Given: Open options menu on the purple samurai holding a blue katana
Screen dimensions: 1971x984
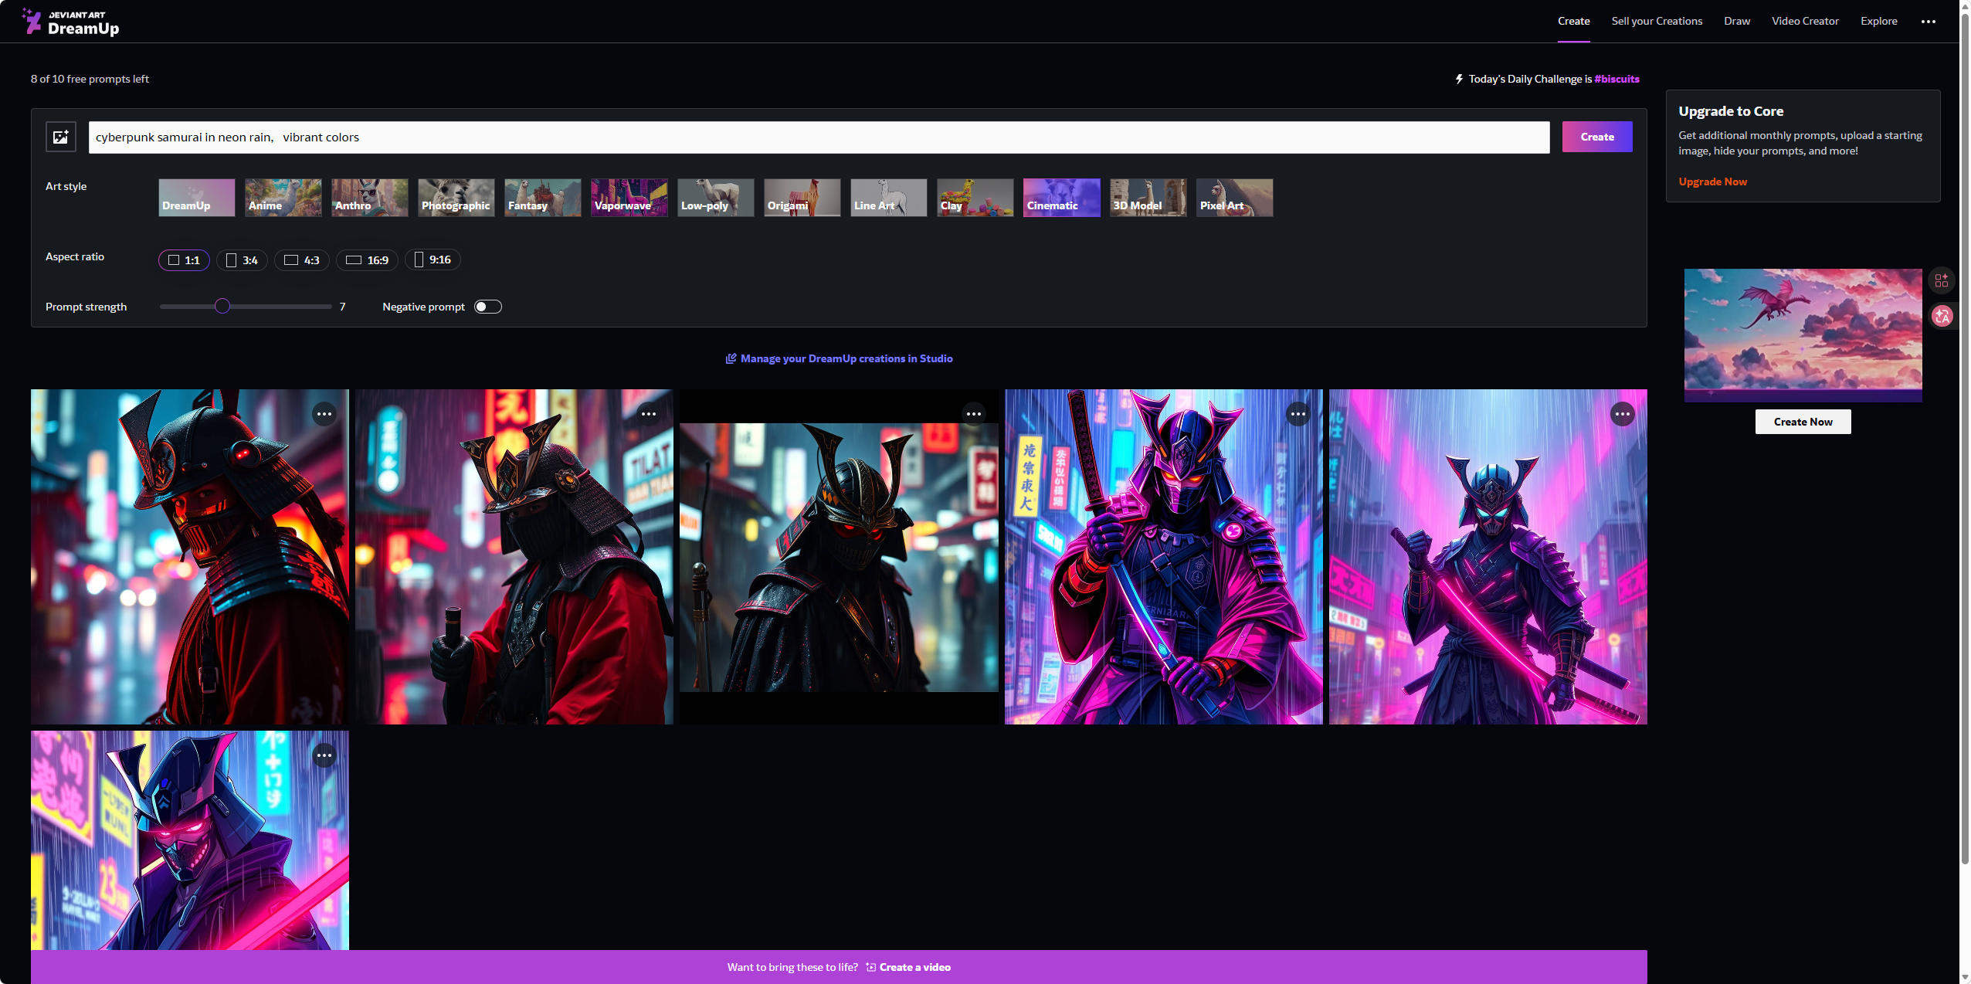Looking at the screenshot, I should [1298, 414].
